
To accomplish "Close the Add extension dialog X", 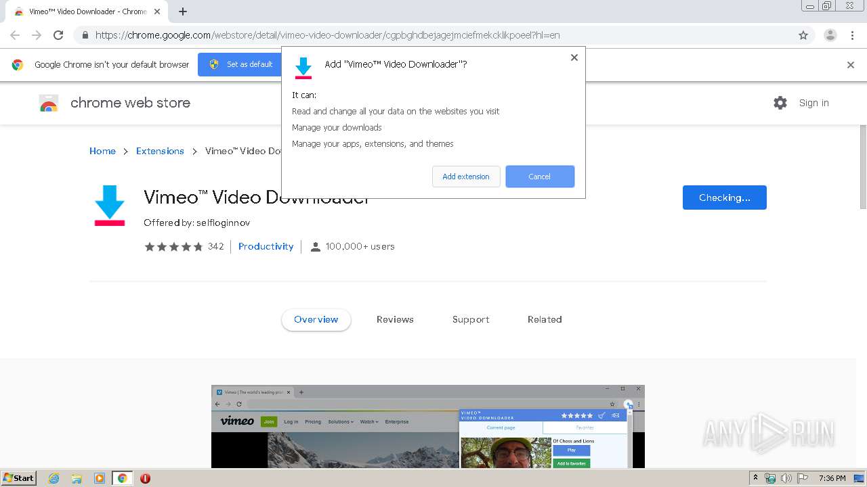I will (x=574, y=57).
